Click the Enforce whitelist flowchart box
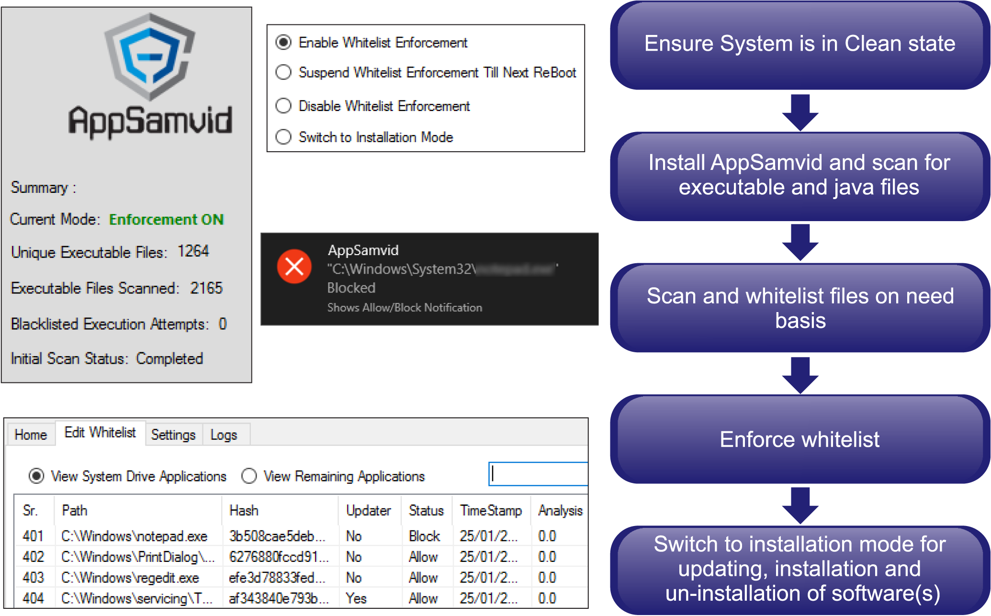Image resolution: width=991 pixels, height=616 pixels. [800, 439]
